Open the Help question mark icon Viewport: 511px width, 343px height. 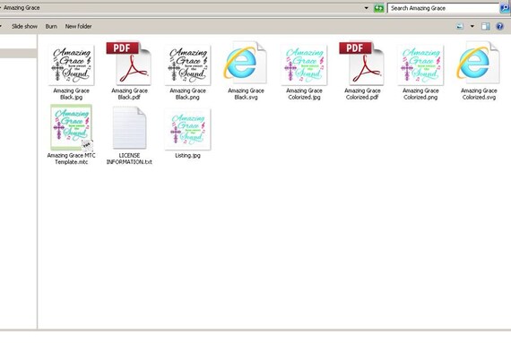coord(499,26)
